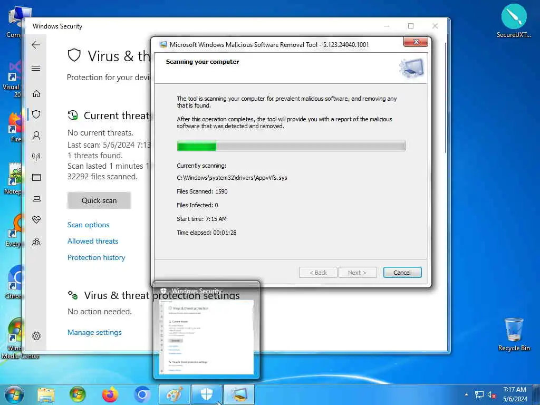Open Windows Media Center taskbar icon

tap(78, 394)
